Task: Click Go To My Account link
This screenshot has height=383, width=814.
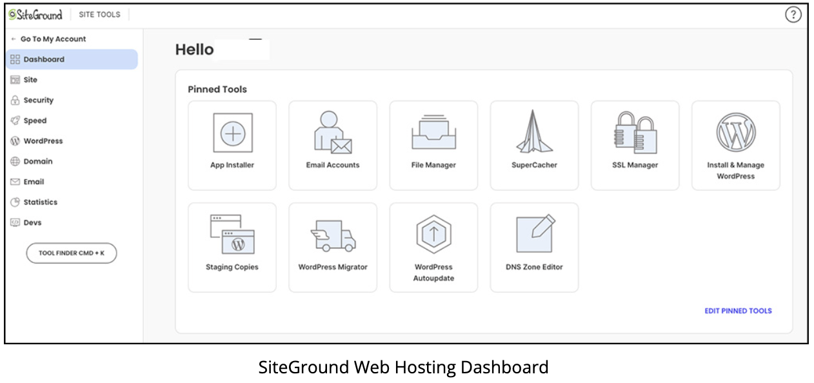Action: pyautogui.click(x=48, y=39)
